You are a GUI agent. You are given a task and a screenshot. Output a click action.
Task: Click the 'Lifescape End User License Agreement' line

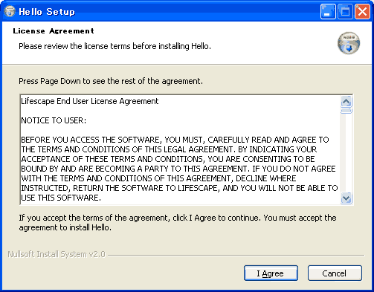90,101
